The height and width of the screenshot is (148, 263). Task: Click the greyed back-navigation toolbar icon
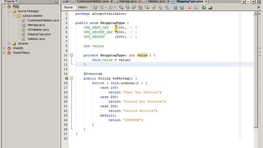click(102, 7)
